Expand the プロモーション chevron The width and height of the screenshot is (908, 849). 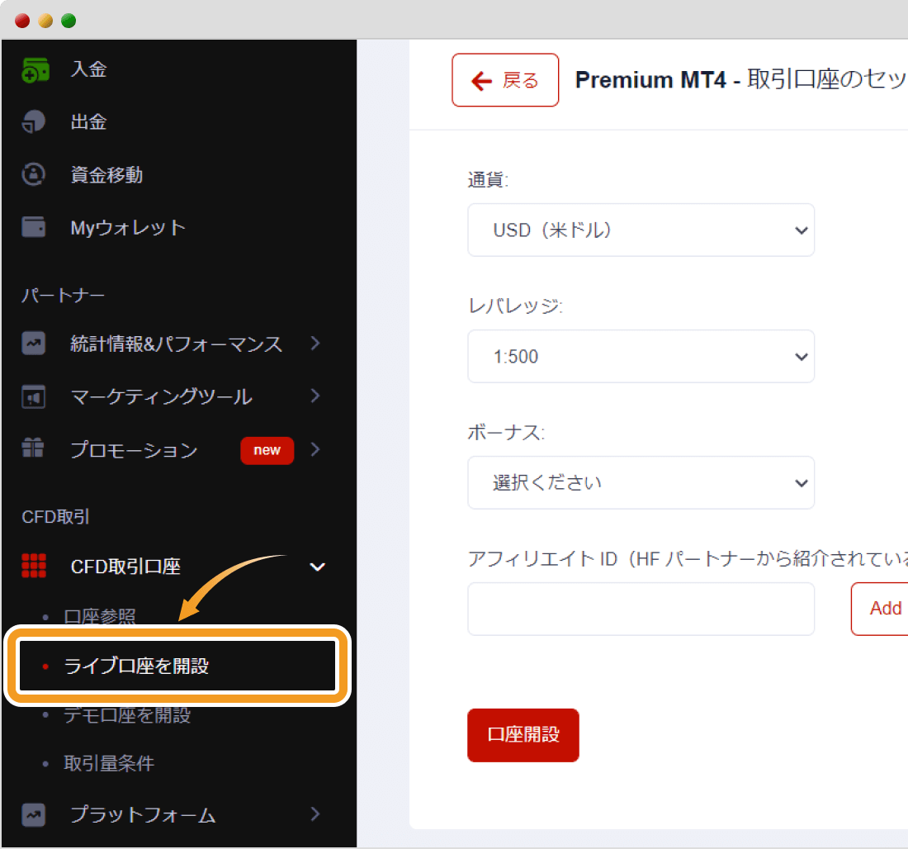(315, 449)
